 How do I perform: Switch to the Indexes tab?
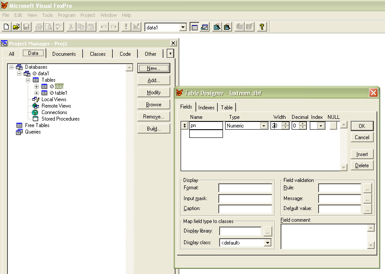(x=206, y=108)
